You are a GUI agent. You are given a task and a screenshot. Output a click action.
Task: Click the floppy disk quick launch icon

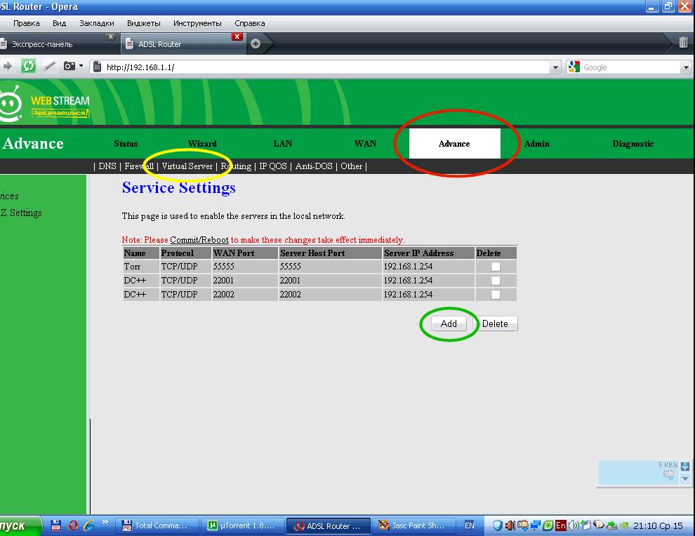[56, 525]
